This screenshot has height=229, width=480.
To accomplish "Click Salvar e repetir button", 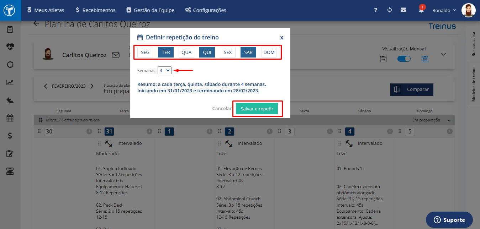I will (257, 109).
